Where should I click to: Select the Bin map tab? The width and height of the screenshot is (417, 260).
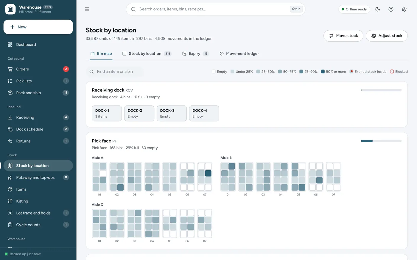point(101,54)
